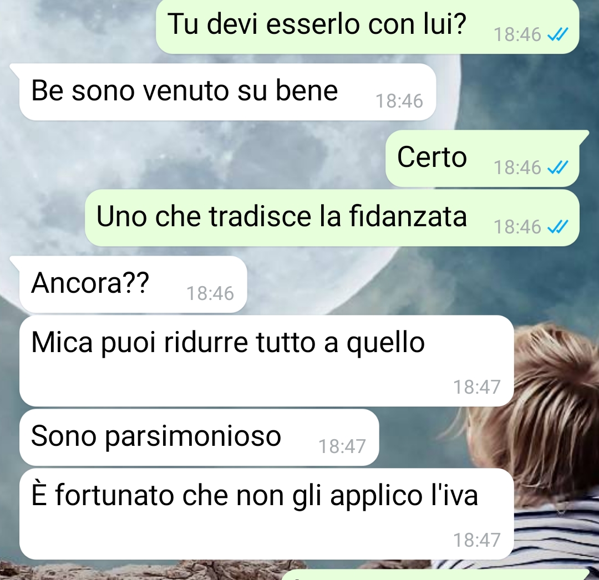The image size is (599, 580).
Task: Select the "Sono parsimonioso" bubble
Action: coord(199,437)
